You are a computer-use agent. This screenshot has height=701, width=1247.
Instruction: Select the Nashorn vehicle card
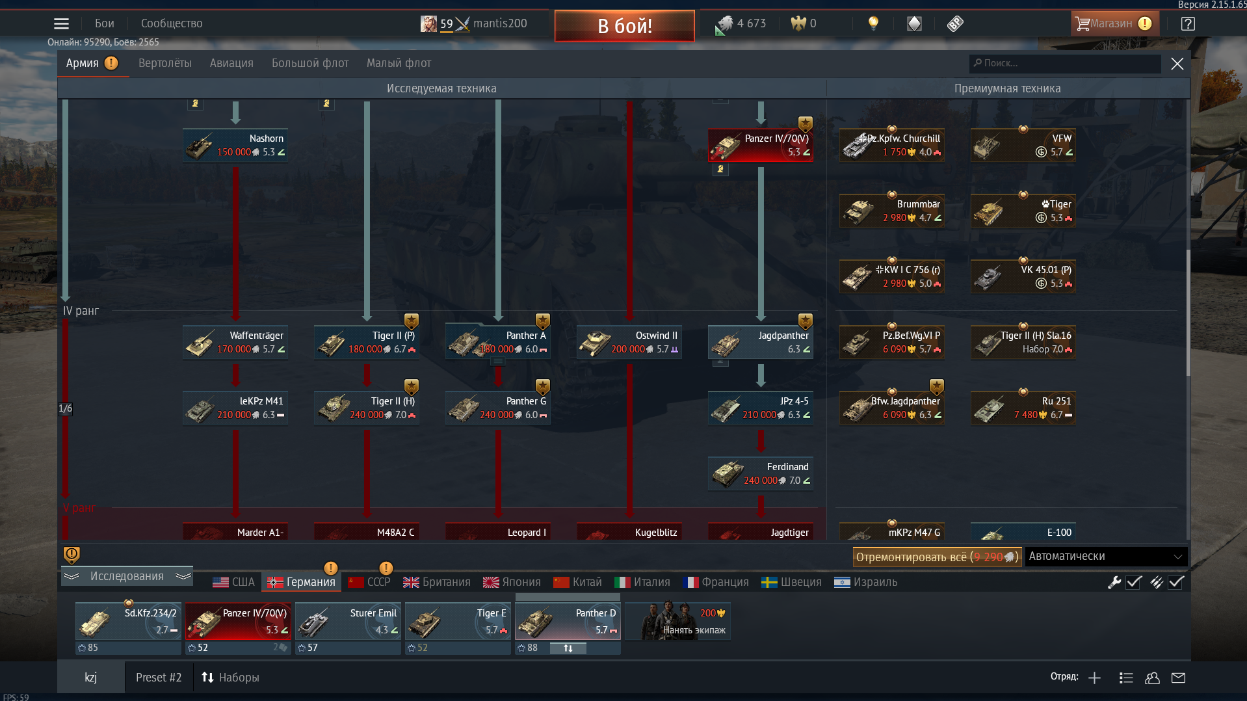pos(235,145)
